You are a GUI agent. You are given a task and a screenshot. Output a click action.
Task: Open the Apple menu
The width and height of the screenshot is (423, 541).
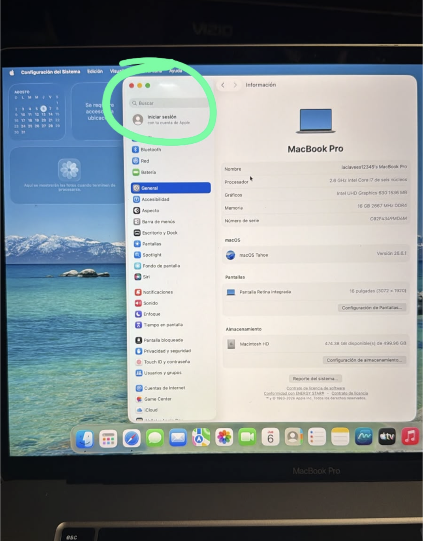(x=12, y=72)
